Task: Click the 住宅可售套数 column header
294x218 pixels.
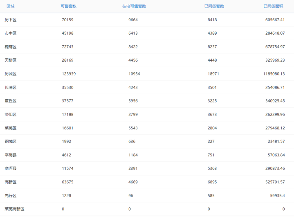Action: click(x=134, y=6)
